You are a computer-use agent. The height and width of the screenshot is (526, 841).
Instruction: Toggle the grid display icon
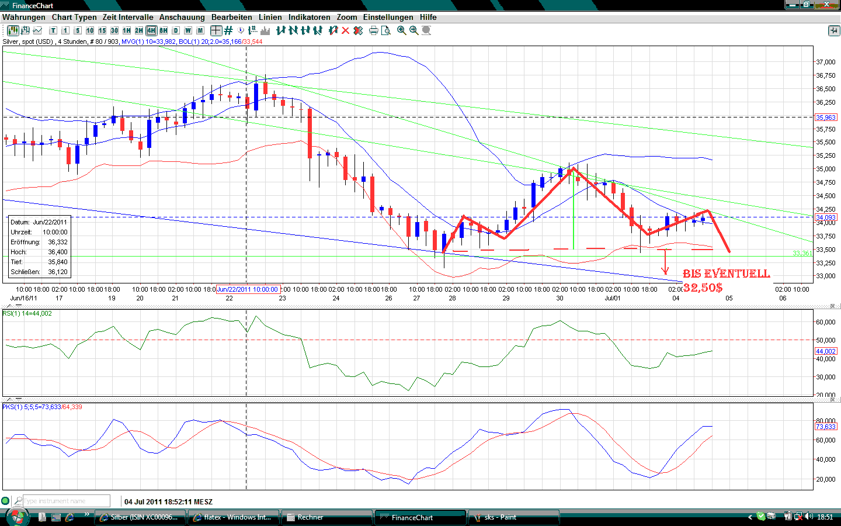(x=228, y=30)
